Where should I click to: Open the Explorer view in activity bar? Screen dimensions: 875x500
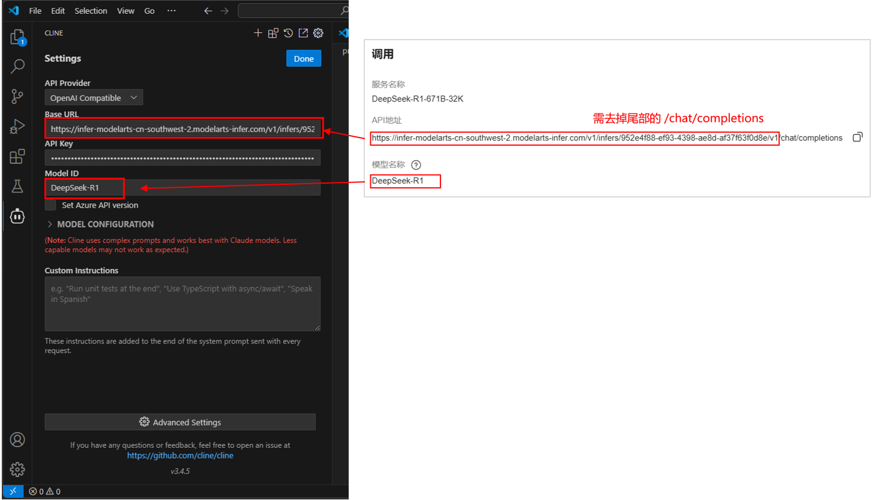(x=17, y=37)
